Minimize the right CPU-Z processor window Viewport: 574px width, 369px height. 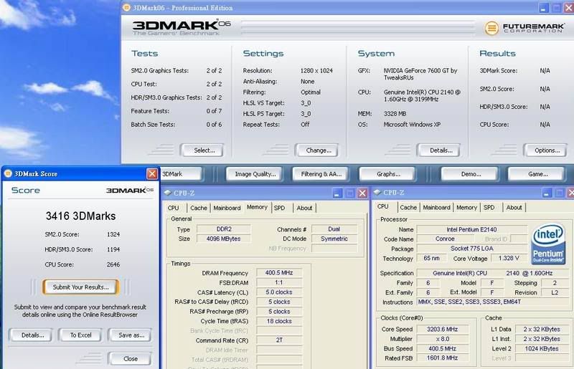[546, 193]
